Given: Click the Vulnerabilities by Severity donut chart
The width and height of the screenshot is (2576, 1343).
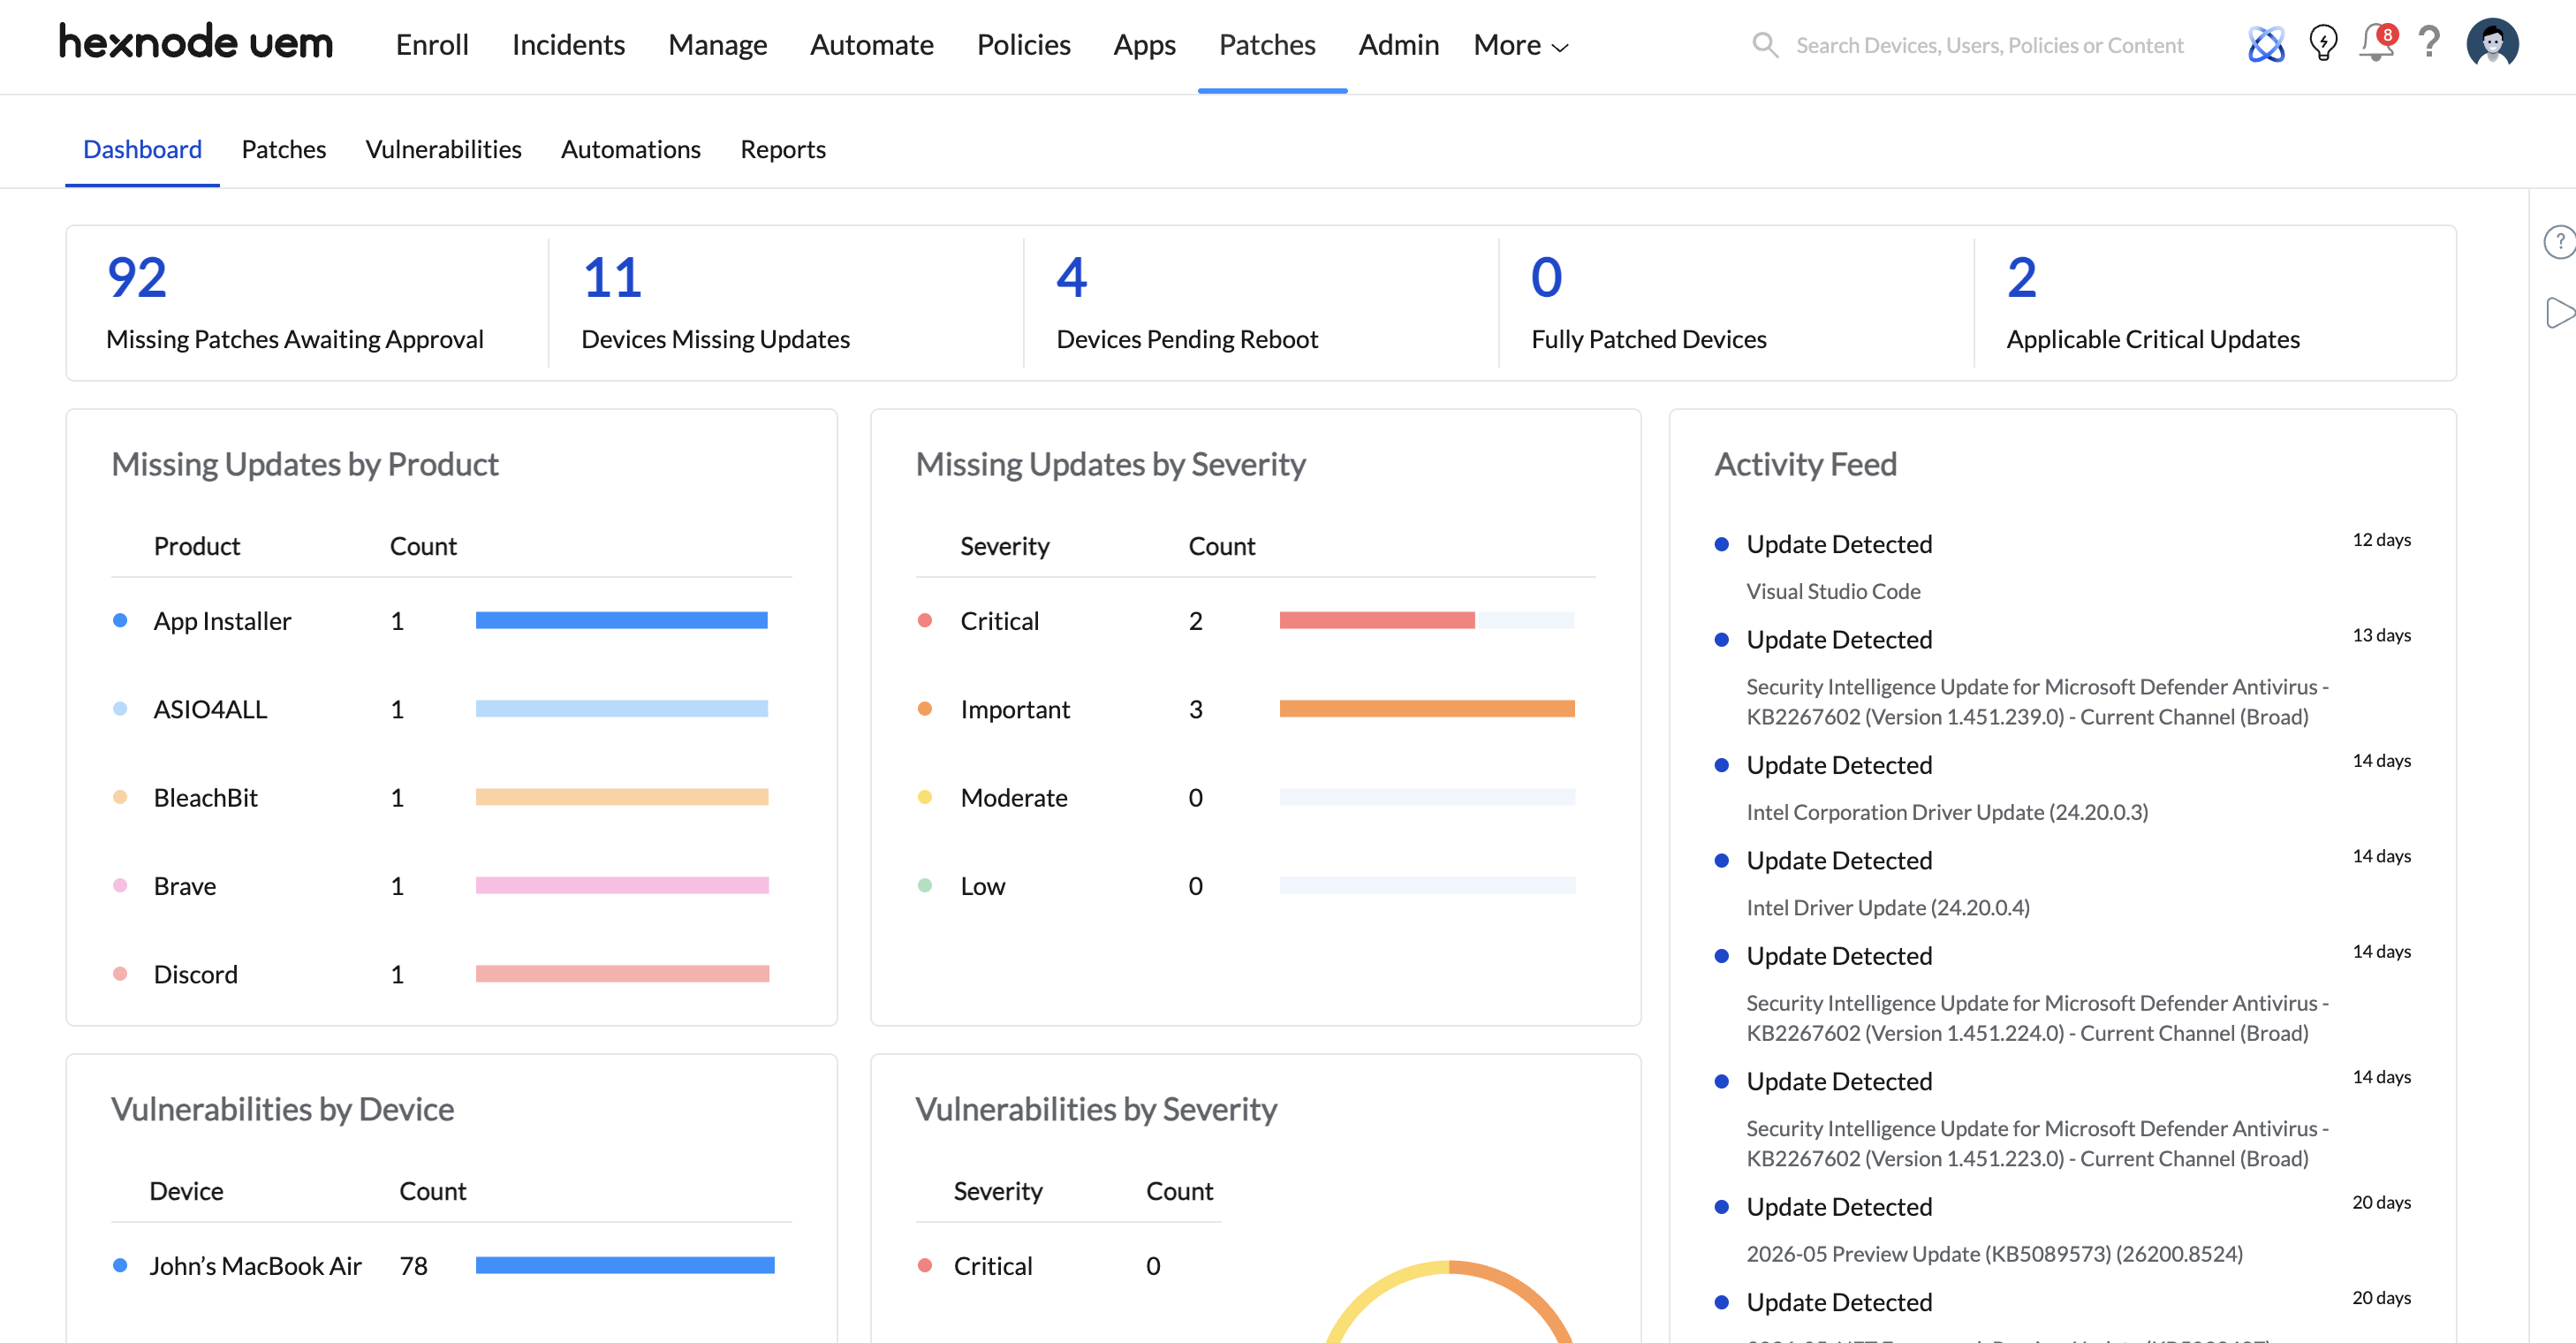Looking at the screenshot, I should coord(1448,1302).
